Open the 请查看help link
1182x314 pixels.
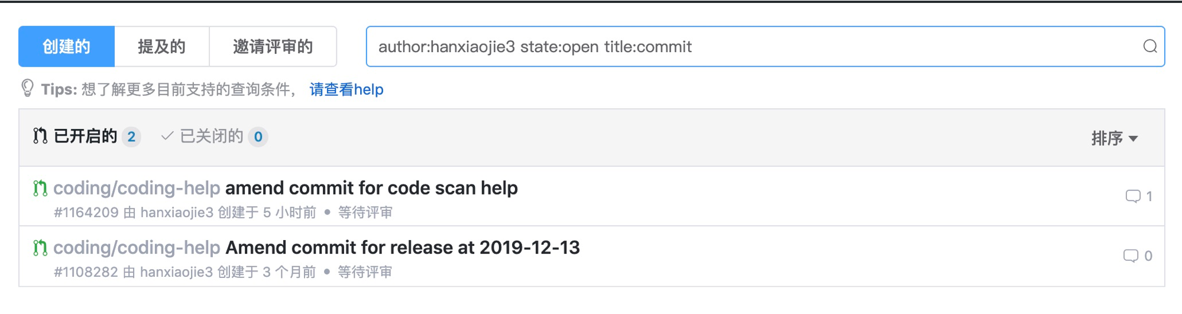click(x=346, y=89)
